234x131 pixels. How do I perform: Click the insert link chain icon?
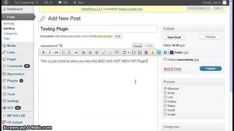(x=104, y=52)
